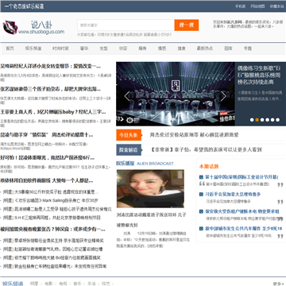Open the 情感 navigation item
This screenshot has height=286, width=286.
click(x=162, y=48)
